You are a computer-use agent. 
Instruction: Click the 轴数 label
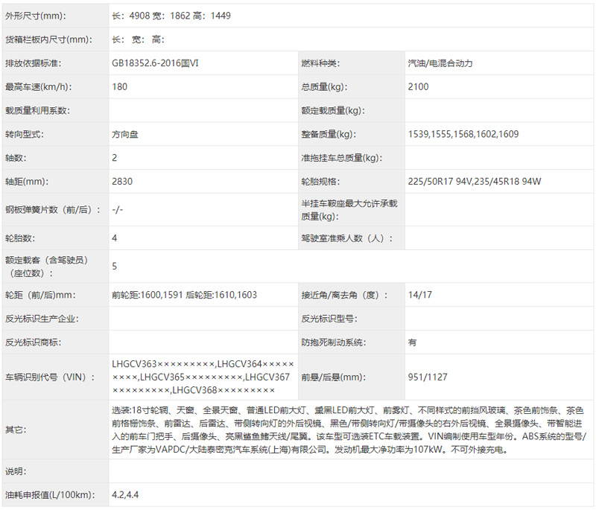16,158
